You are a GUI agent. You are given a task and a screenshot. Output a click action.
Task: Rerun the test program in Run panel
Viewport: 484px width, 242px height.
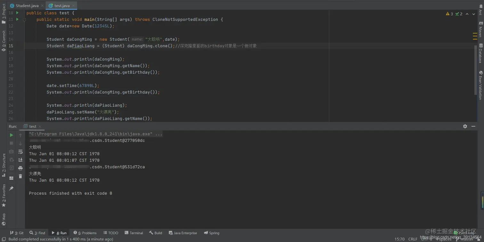tap(12, 135)
